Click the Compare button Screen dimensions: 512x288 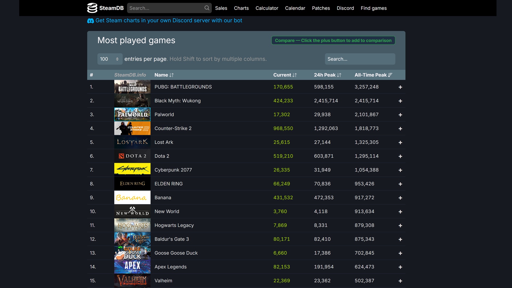[x=333, y=40]
